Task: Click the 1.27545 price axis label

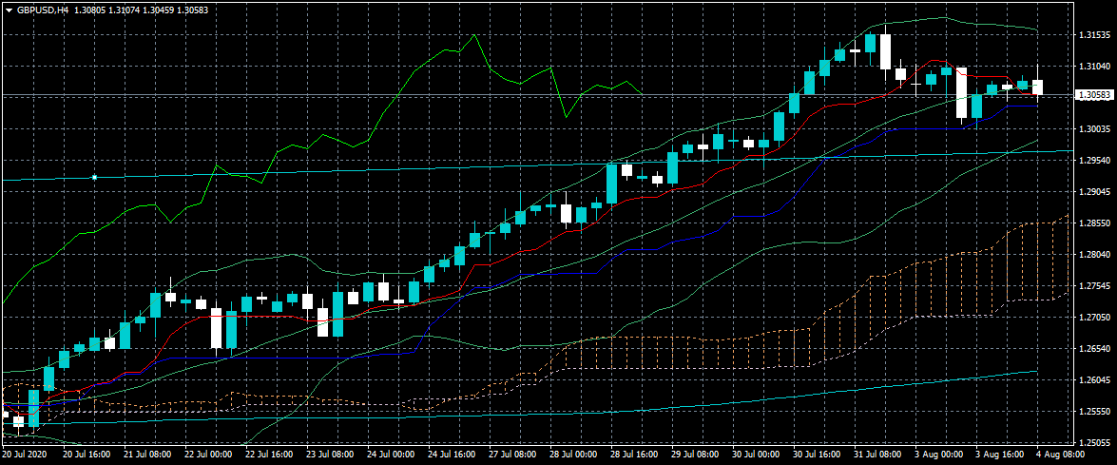Action: click(x=1094, y=285)
